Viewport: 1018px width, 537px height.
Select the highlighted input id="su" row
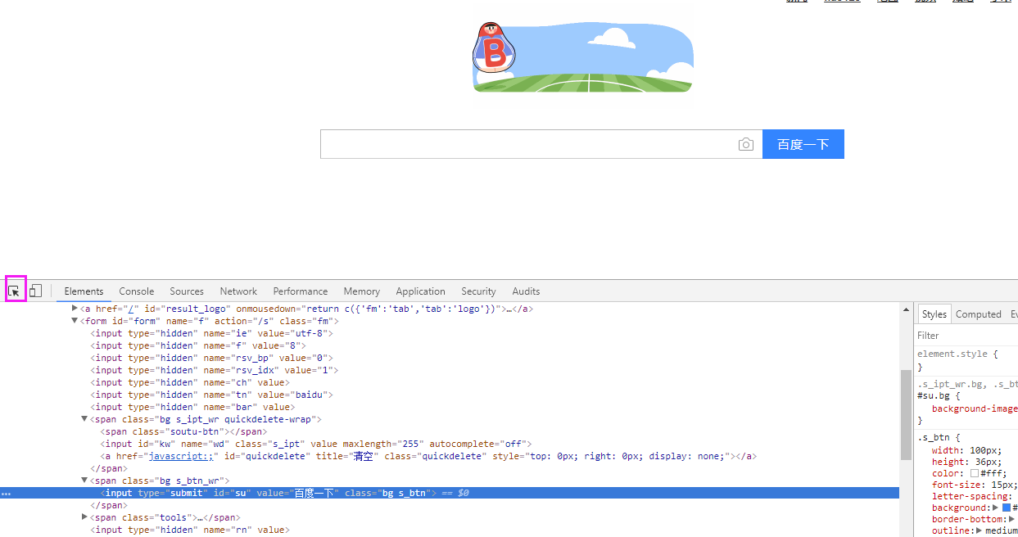pyautogui.click(x=450, y=493)
